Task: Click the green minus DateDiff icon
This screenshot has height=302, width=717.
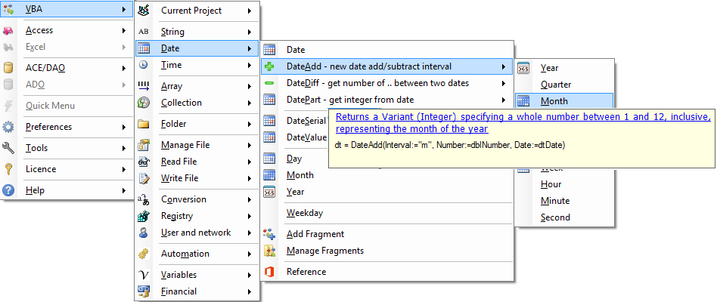Action: click(269, 83)
